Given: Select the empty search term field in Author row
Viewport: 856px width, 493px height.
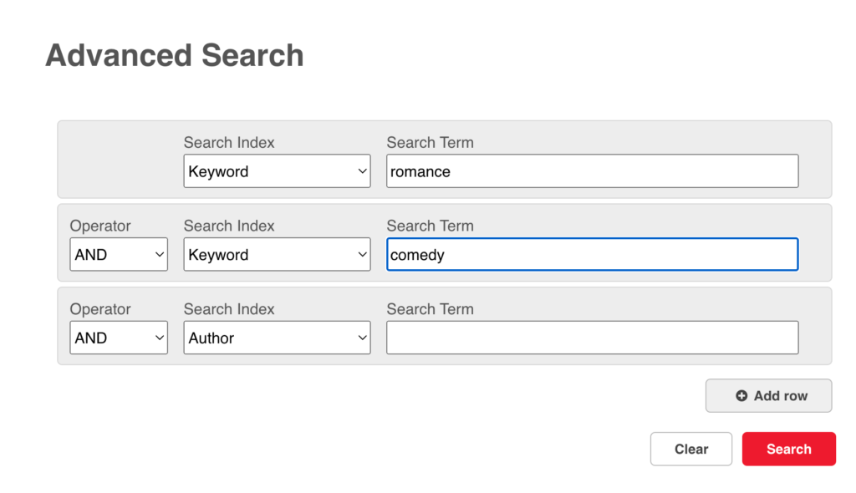Looking at the screenshot, I should 593,338.
